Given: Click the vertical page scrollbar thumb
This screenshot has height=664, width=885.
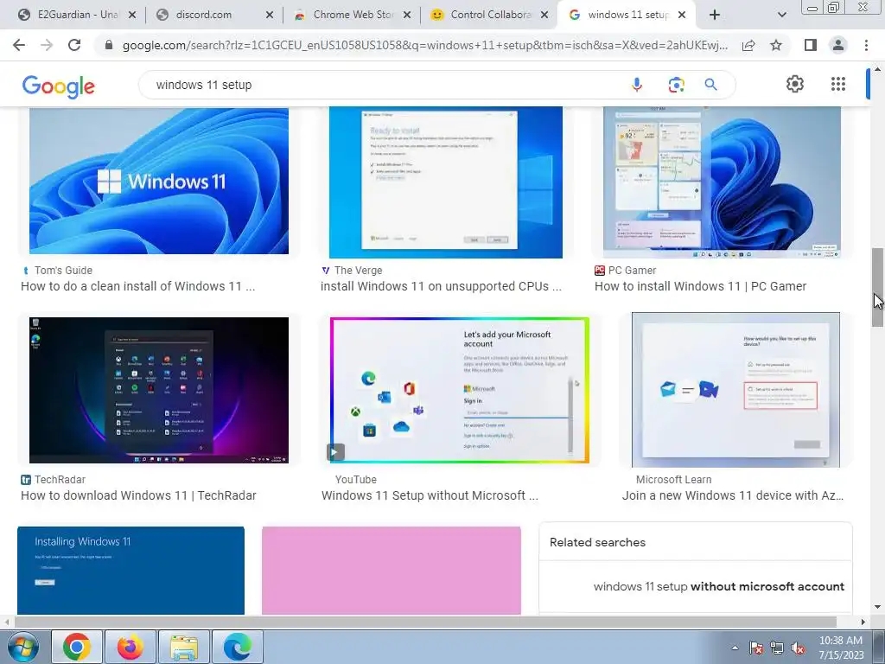Looking at the screenshot, I should (877, 287).
